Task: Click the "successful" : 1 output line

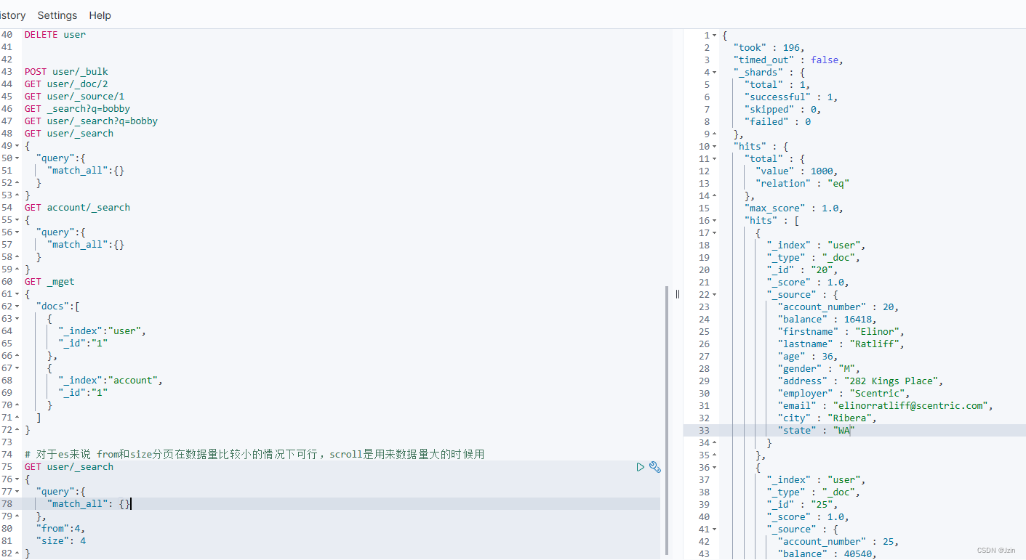Action: (790, 97)
